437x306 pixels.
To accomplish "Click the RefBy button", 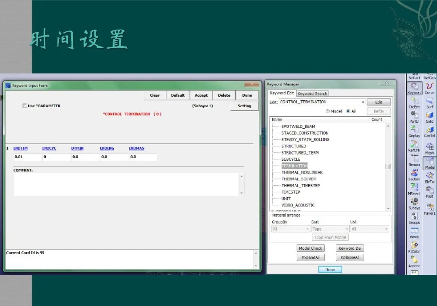I will click(x=379, y=111).
